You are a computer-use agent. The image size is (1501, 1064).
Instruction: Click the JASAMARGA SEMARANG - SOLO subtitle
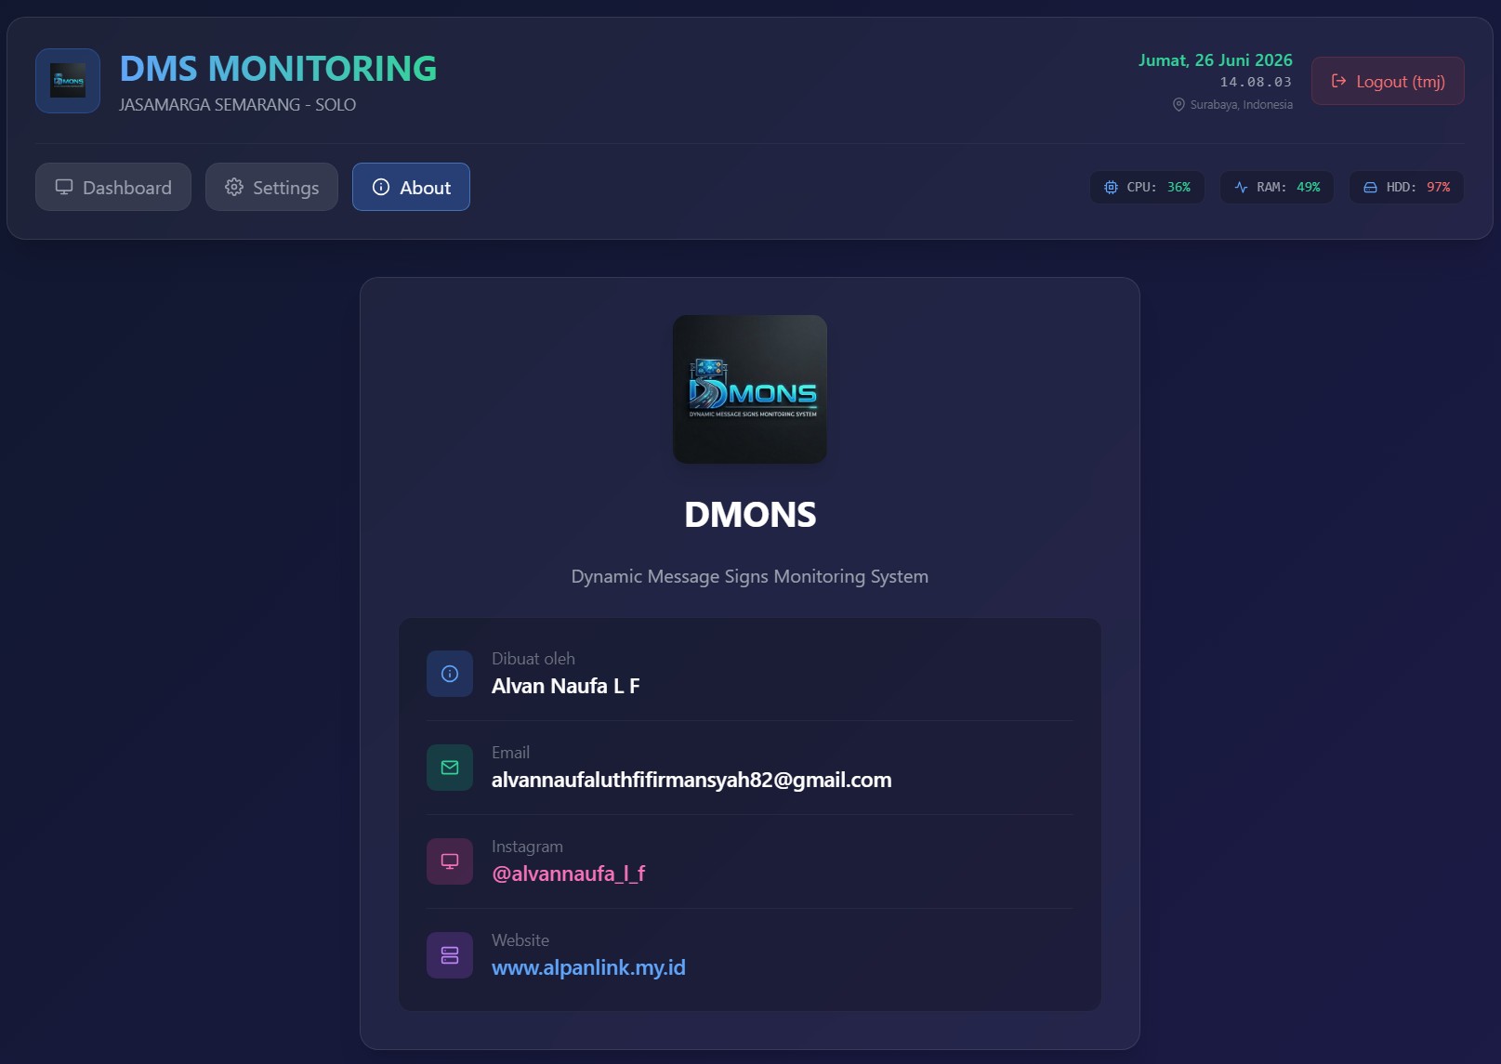click(237, 105)
